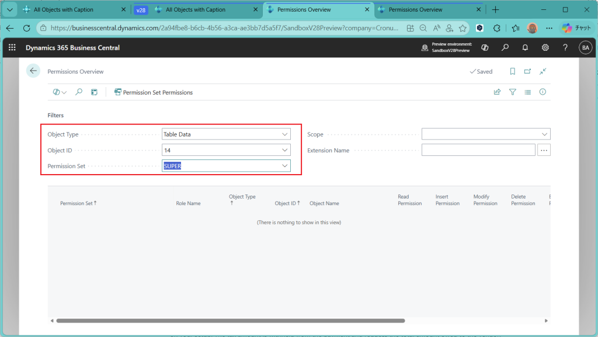
Task: Click the Help question mark icon
Action: click(565, 48)
